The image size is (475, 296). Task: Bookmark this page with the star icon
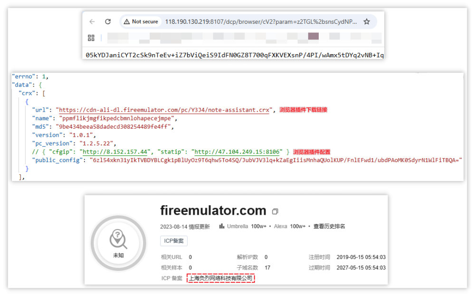point(366,22)
